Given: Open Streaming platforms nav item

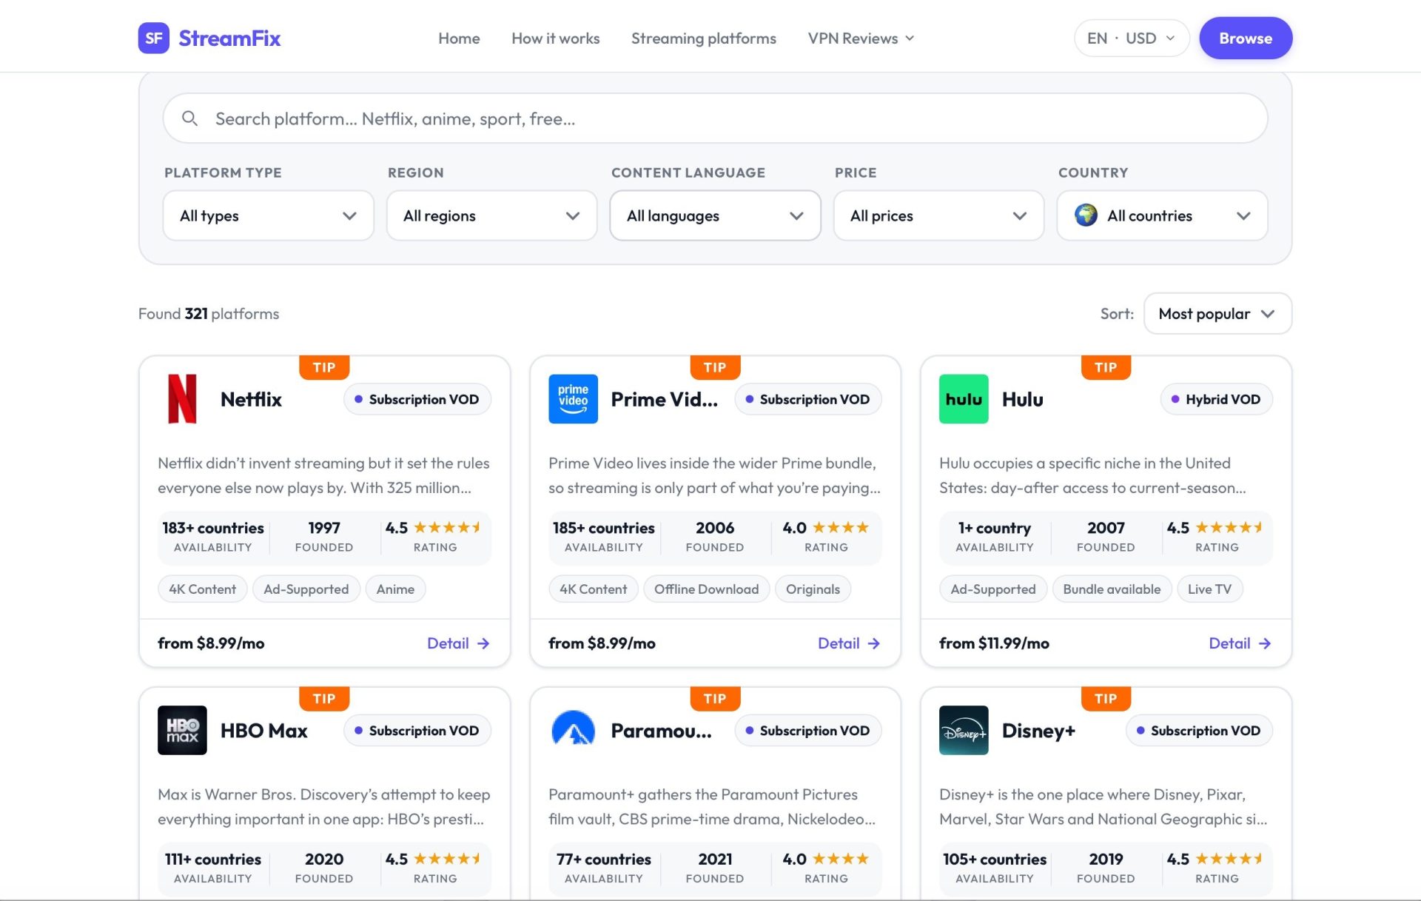Looking at the screenshot, I should 703,38.
